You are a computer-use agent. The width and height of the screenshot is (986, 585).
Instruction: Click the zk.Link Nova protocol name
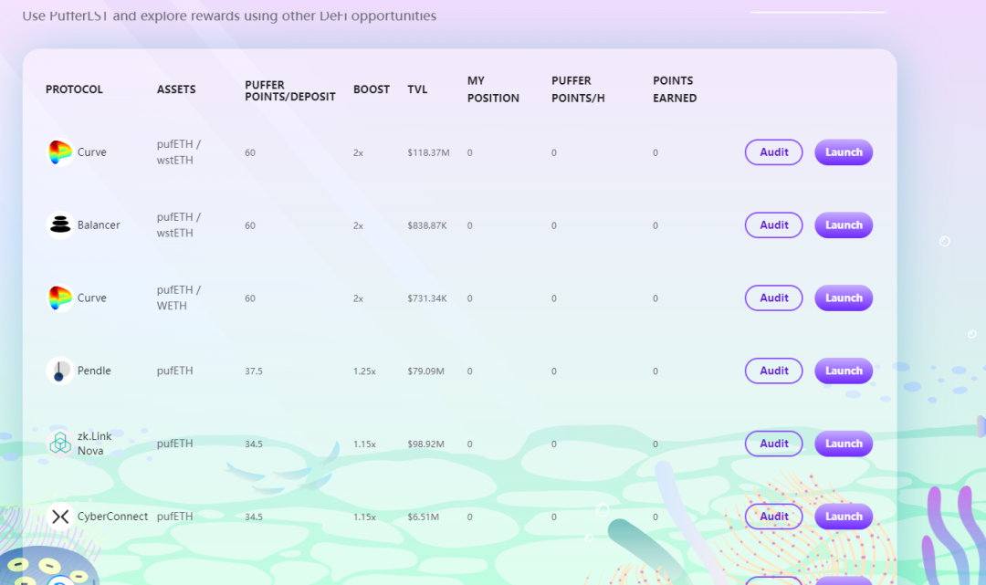[94, 444]
